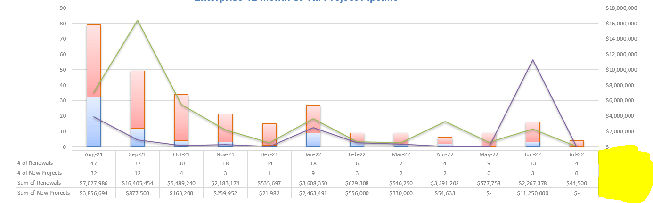Select the Jan-22 stacked bar
This screenshot has height=203, width=653.
[313, 126]
